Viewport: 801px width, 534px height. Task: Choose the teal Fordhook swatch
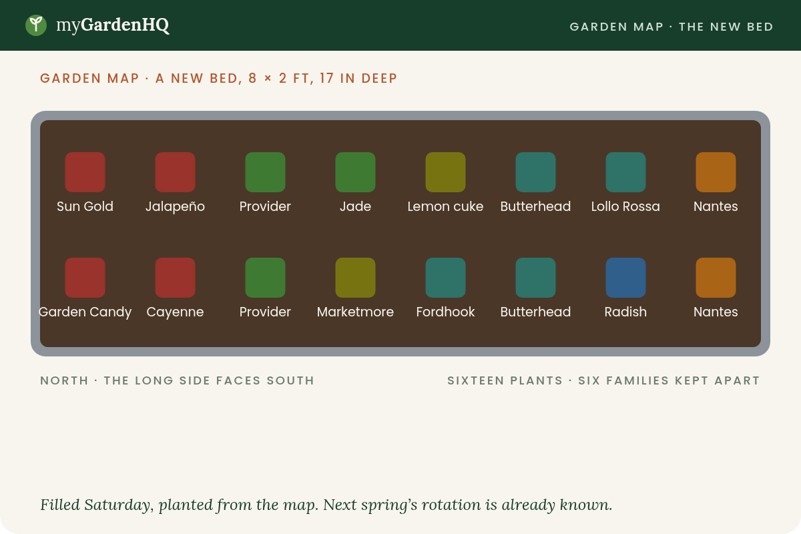point(445,278)
